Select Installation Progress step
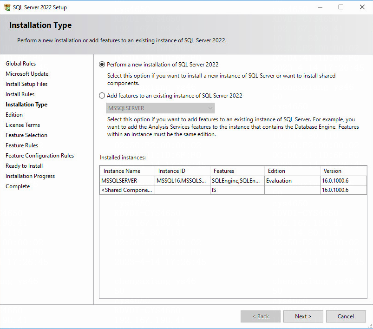Screen dimensions: 373x329 30,176
